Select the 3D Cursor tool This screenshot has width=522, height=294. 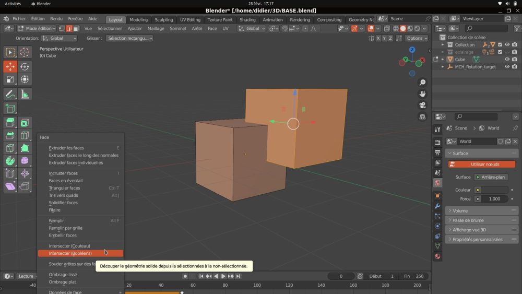click(25, 52)
